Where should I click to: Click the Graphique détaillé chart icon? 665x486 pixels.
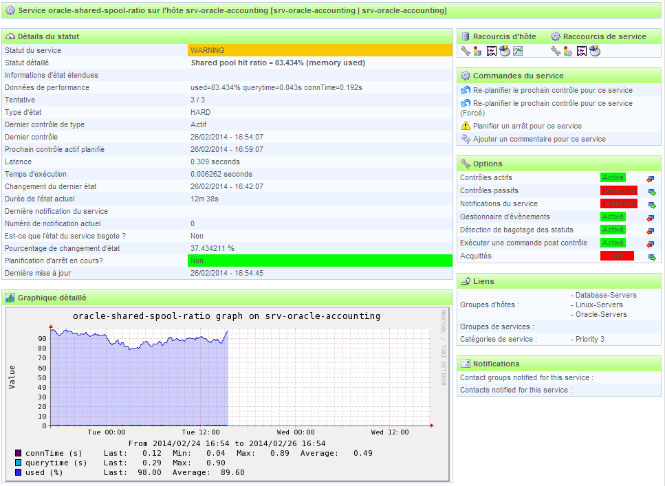[10, 298]
